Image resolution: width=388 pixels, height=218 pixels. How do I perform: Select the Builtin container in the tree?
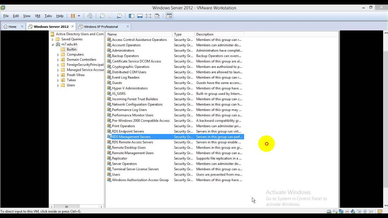click(72, 49)
